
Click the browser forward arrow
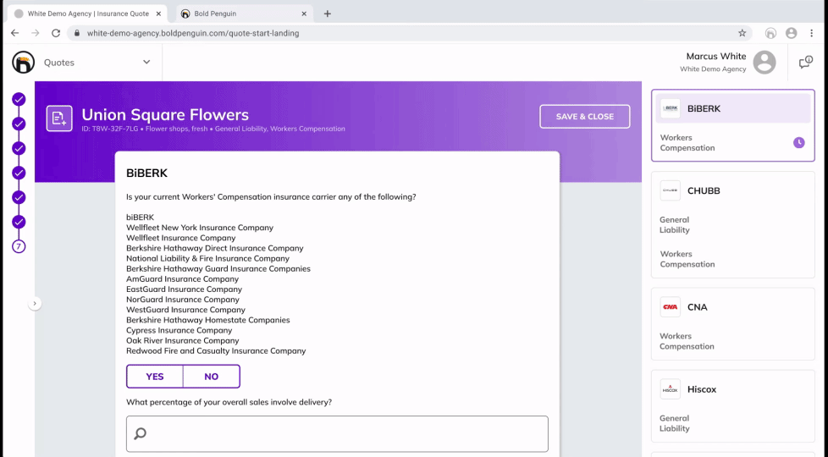click(36, 33)
